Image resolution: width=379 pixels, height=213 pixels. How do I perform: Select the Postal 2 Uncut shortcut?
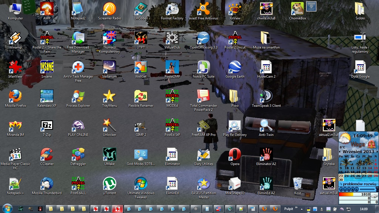click(x=235, y=40)
